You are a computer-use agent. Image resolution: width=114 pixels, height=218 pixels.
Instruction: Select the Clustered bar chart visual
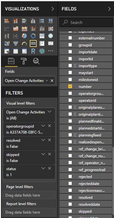pyautogui.click(x=24, y=21)
